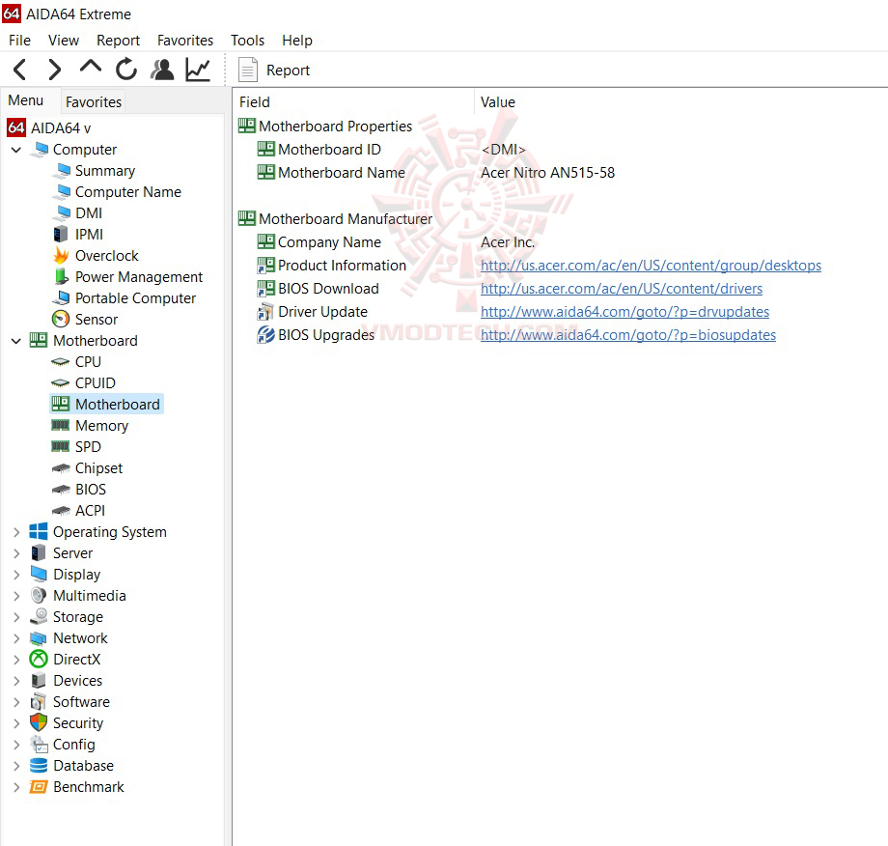Select the Database icon
This screenshot has height=846, width=888.
click(39, 766)
